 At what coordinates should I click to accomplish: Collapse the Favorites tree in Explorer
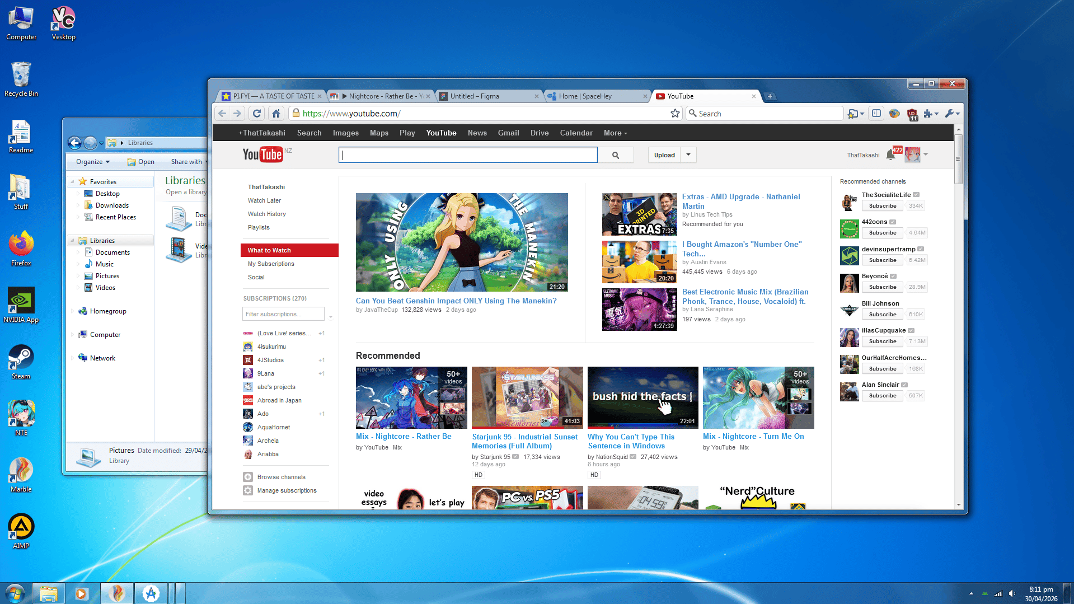coord(72,182)
